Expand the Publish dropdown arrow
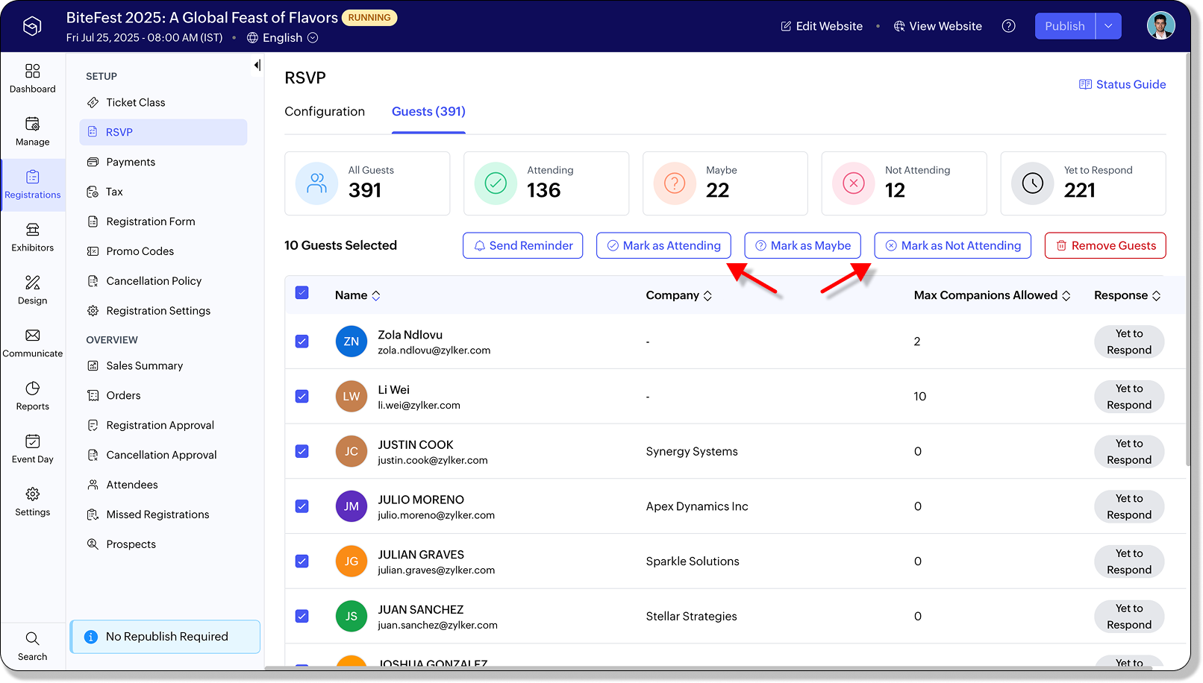The image size is (1203, 683). 1108,26
